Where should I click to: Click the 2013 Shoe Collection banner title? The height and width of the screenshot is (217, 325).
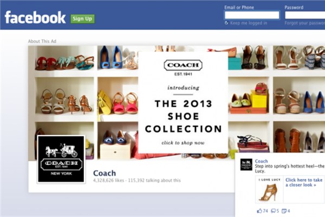pos(184,116)
